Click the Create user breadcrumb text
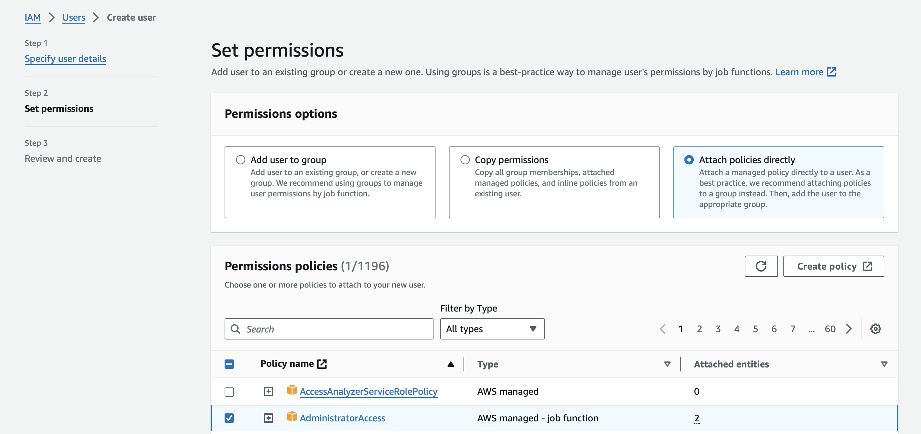 131,17
